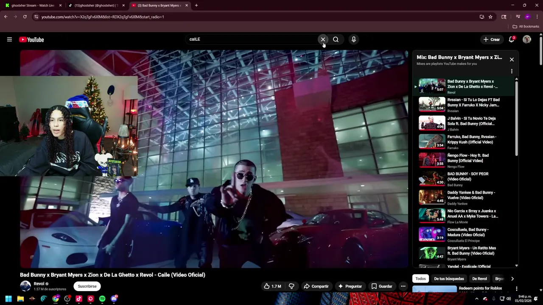Open Spotify from the taskbar
Image resolution: width=543 pixels, height=305 pixels.
102,299
